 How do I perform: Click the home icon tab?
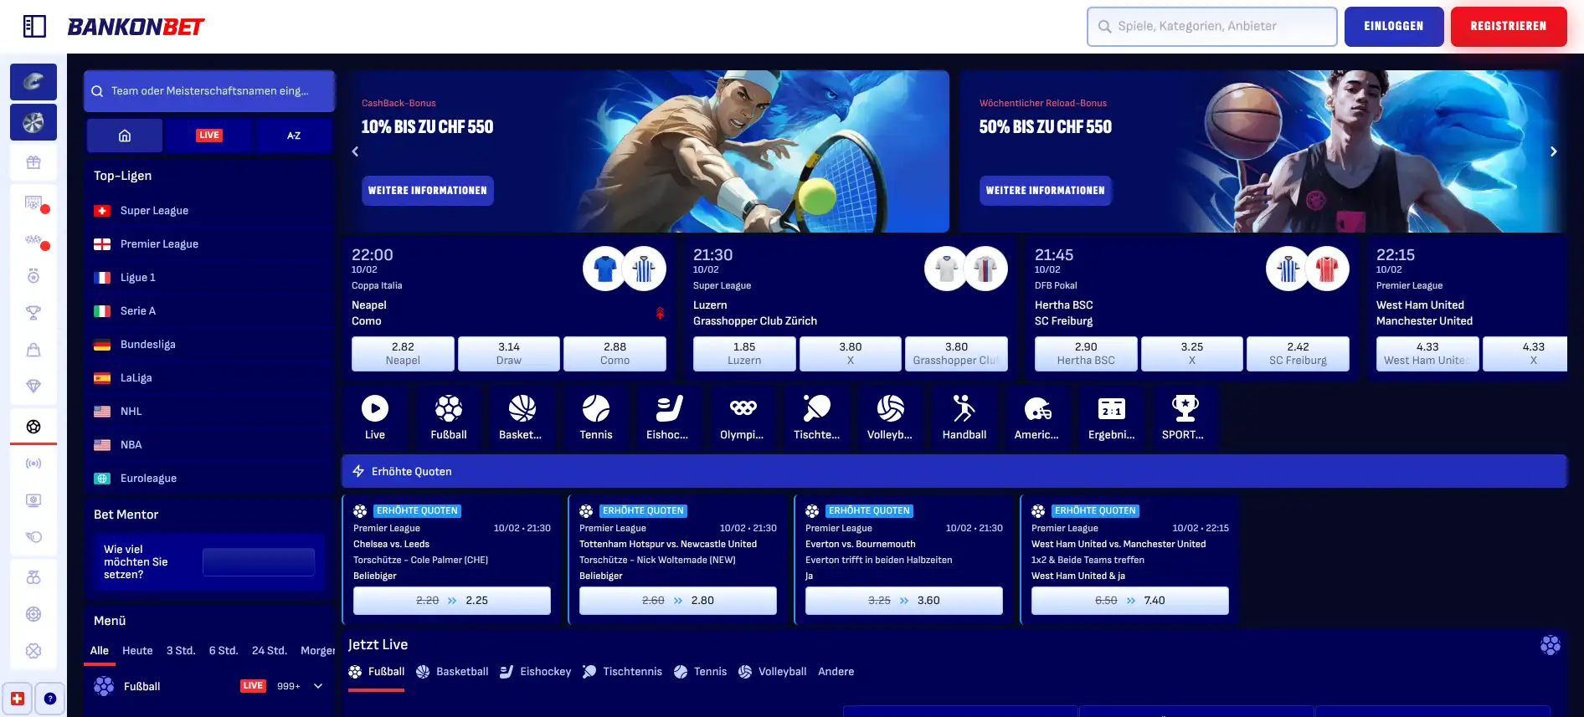125,136
